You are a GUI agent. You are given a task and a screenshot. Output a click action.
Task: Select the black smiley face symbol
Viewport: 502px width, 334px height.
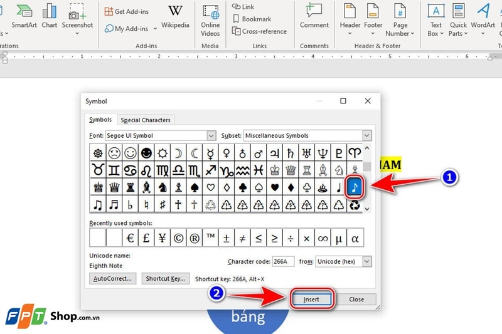[x=146, y=154]
